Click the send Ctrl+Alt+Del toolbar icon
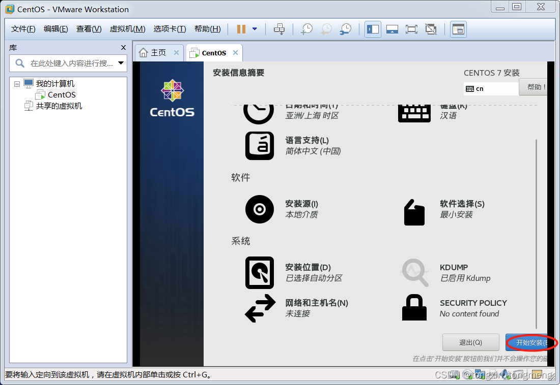Image resolution: width=560 pixels, height=385 pixels. tap(279, 29)
